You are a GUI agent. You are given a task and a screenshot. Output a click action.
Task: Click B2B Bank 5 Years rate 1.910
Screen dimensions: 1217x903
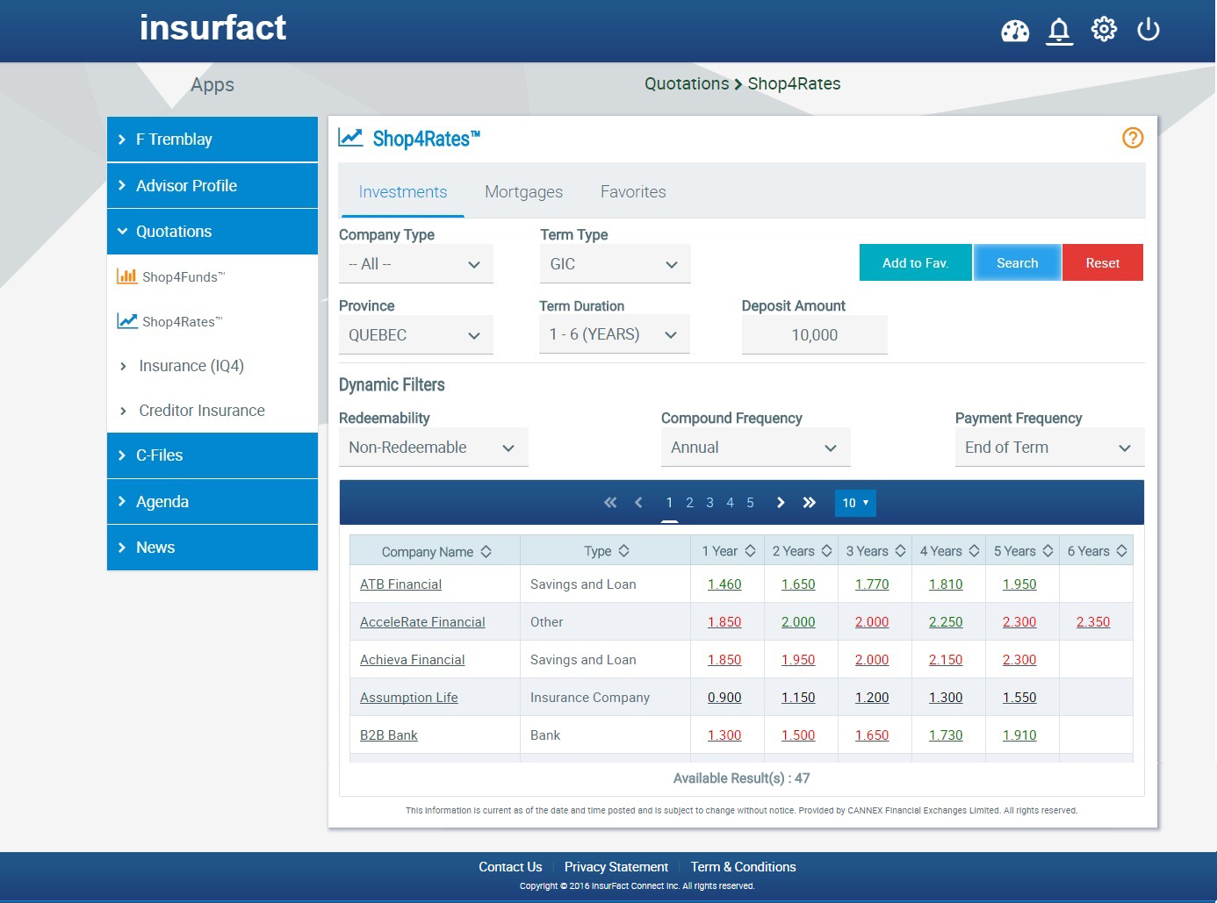[x=1019, y=735]
